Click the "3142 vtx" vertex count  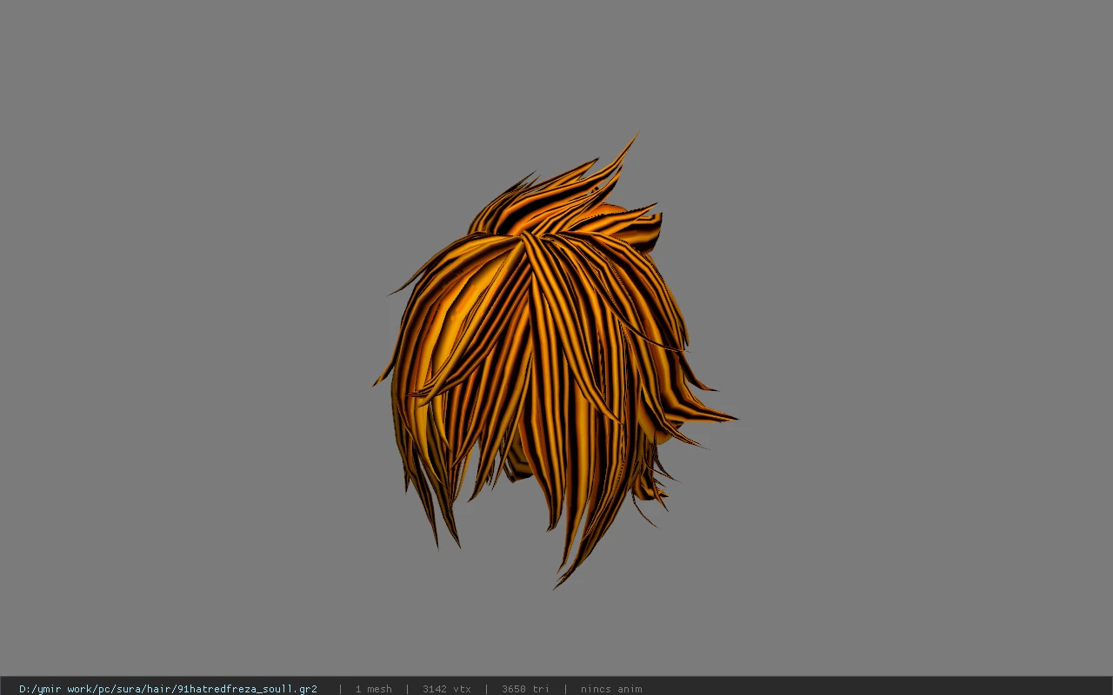447,689
